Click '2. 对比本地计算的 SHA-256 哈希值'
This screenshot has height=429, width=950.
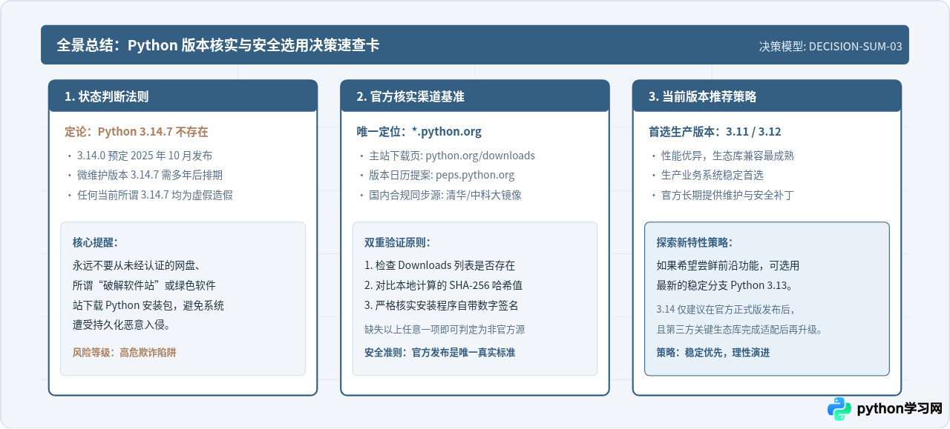click(x=443, y=285)
